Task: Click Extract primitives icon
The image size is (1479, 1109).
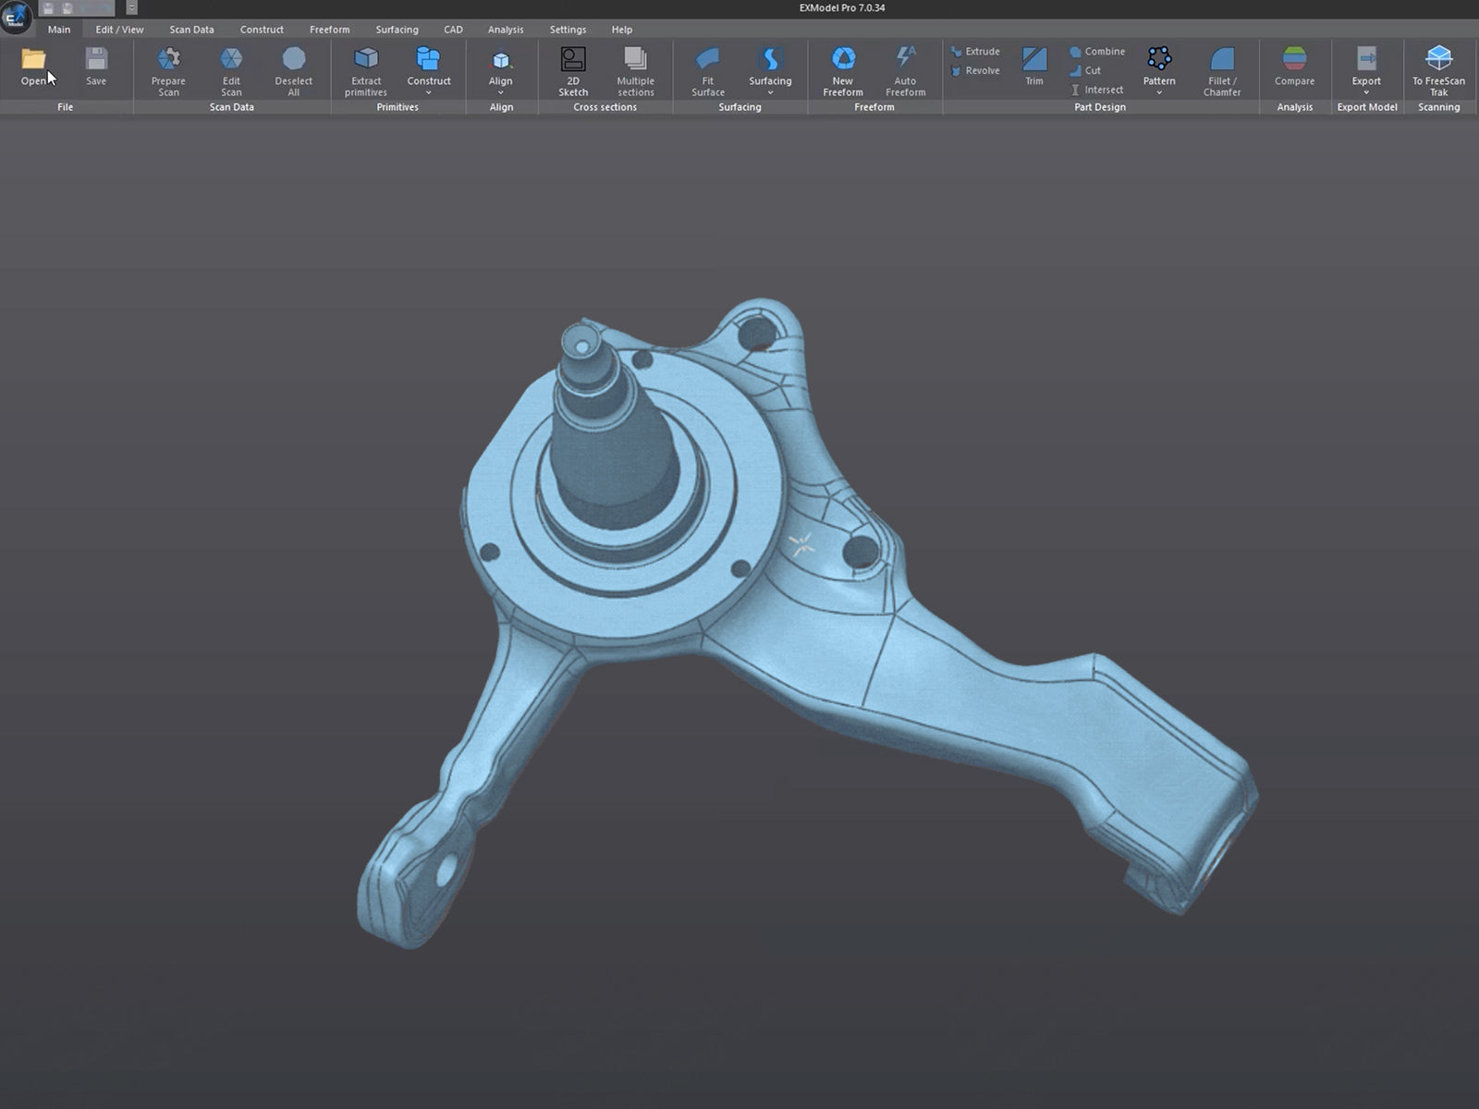Action: (366, 60)
